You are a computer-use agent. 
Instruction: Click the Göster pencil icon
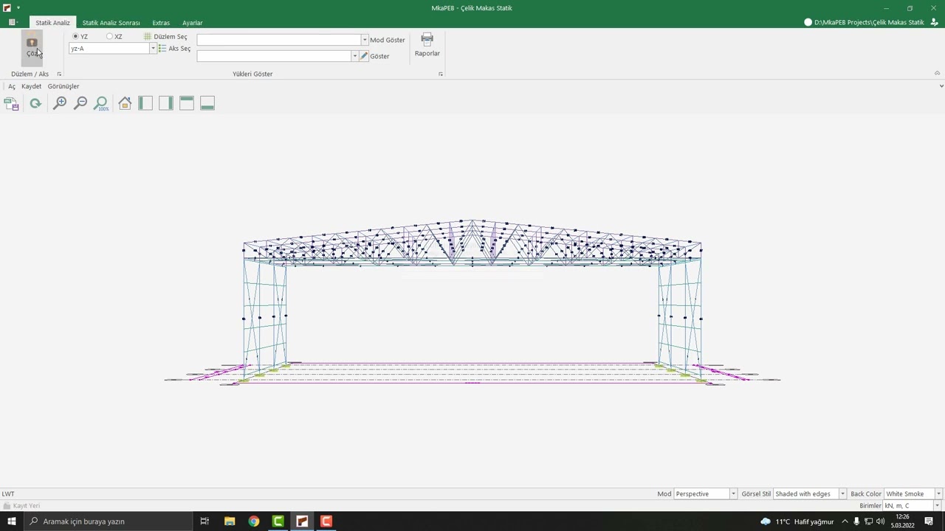click(364, 56)
